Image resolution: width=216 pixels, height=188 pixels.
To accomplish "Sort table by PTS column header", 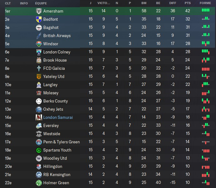I will tap(187, 3).
